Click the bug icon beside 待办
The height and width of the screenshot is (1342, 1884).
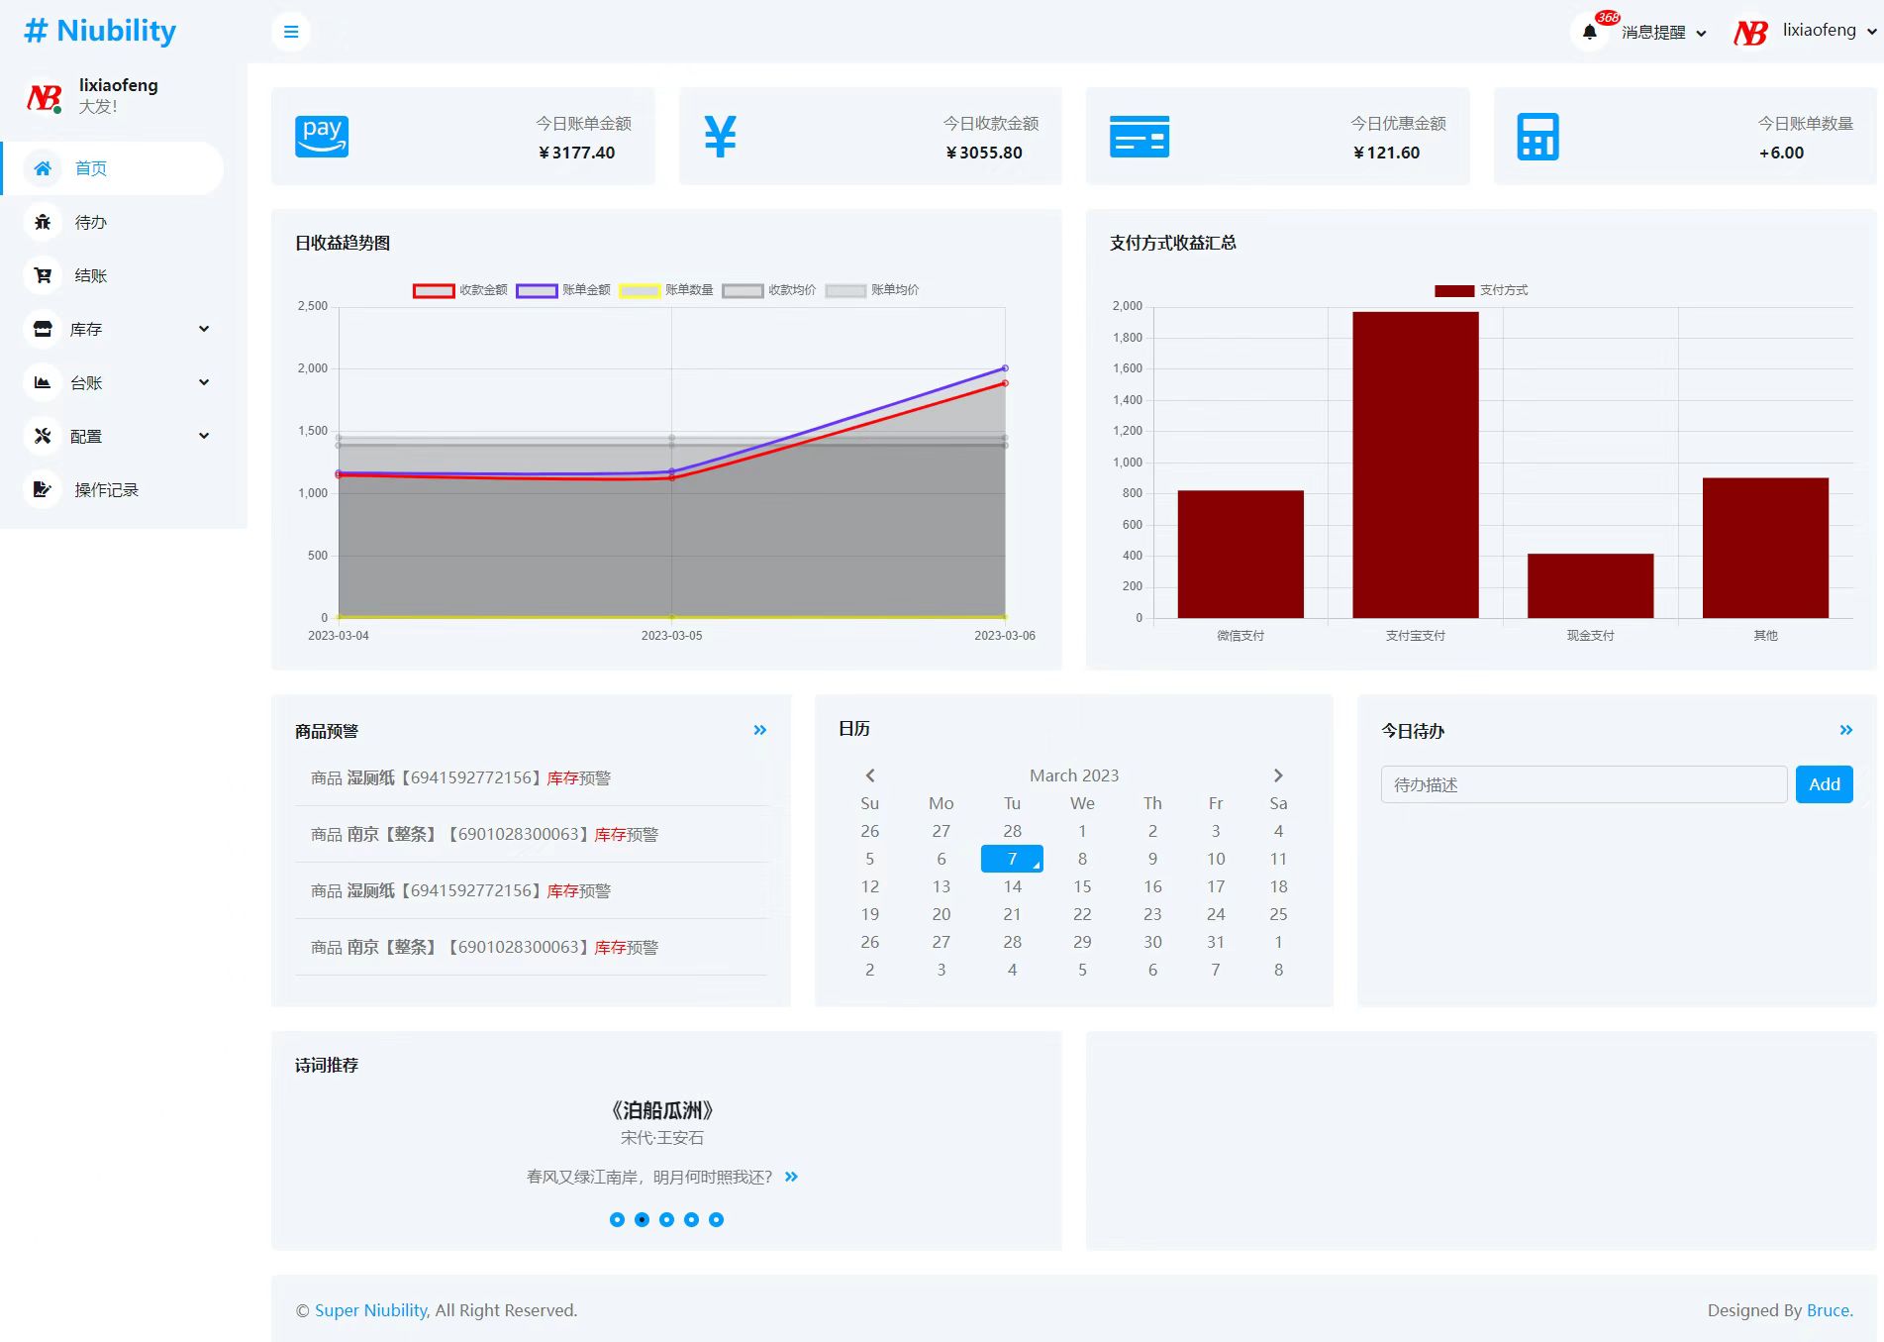coord(43,222)
